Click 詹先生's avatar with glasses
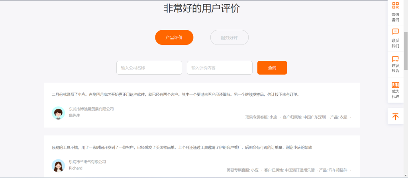This screenshot has width=408, height=178. pyautogui.click(x=59, y=113)
